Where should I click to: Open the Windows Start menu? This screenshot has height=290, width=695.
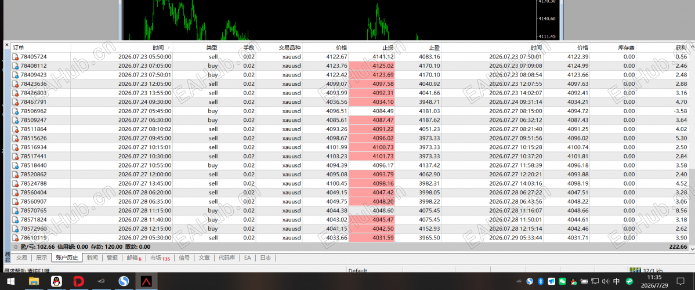click(x=10, y=281)
